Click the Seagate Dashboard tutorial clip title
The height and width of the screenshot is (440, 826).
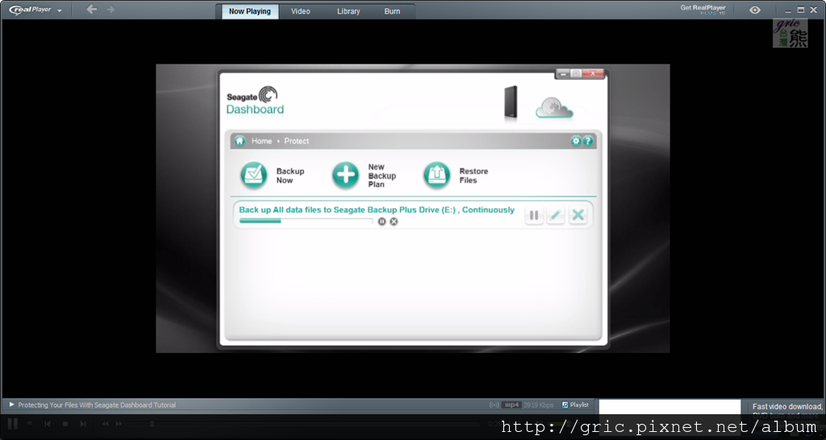97,405
